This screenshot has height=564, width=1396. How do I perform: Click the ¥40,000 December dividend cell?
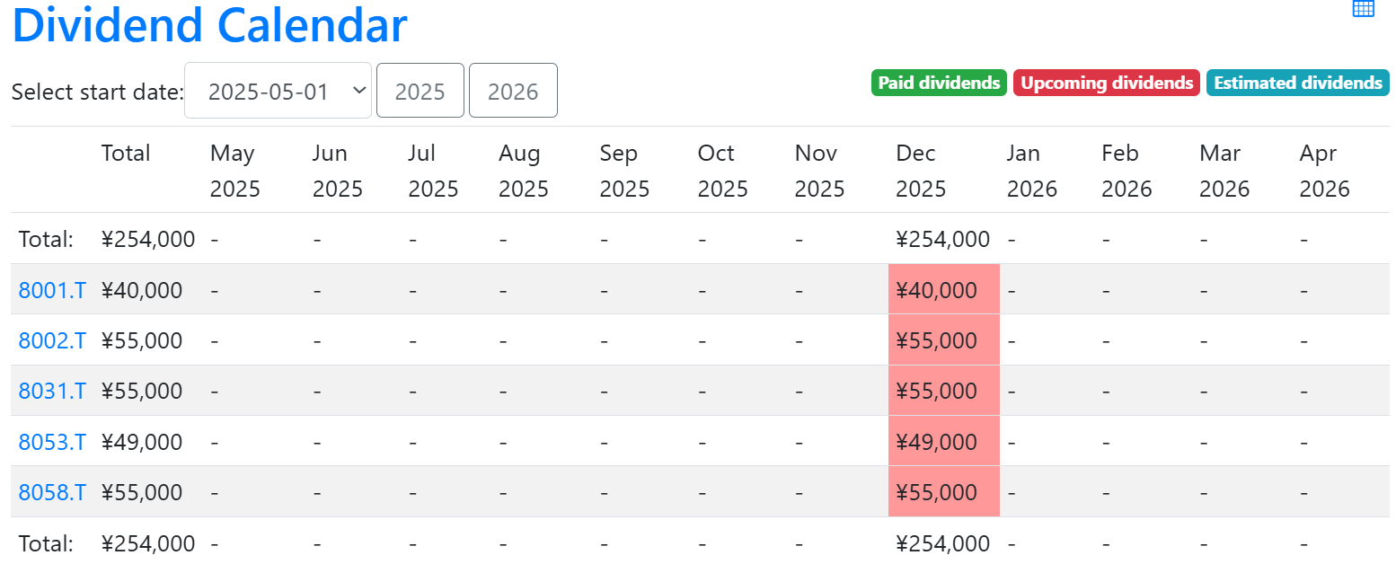coord(943,290)
